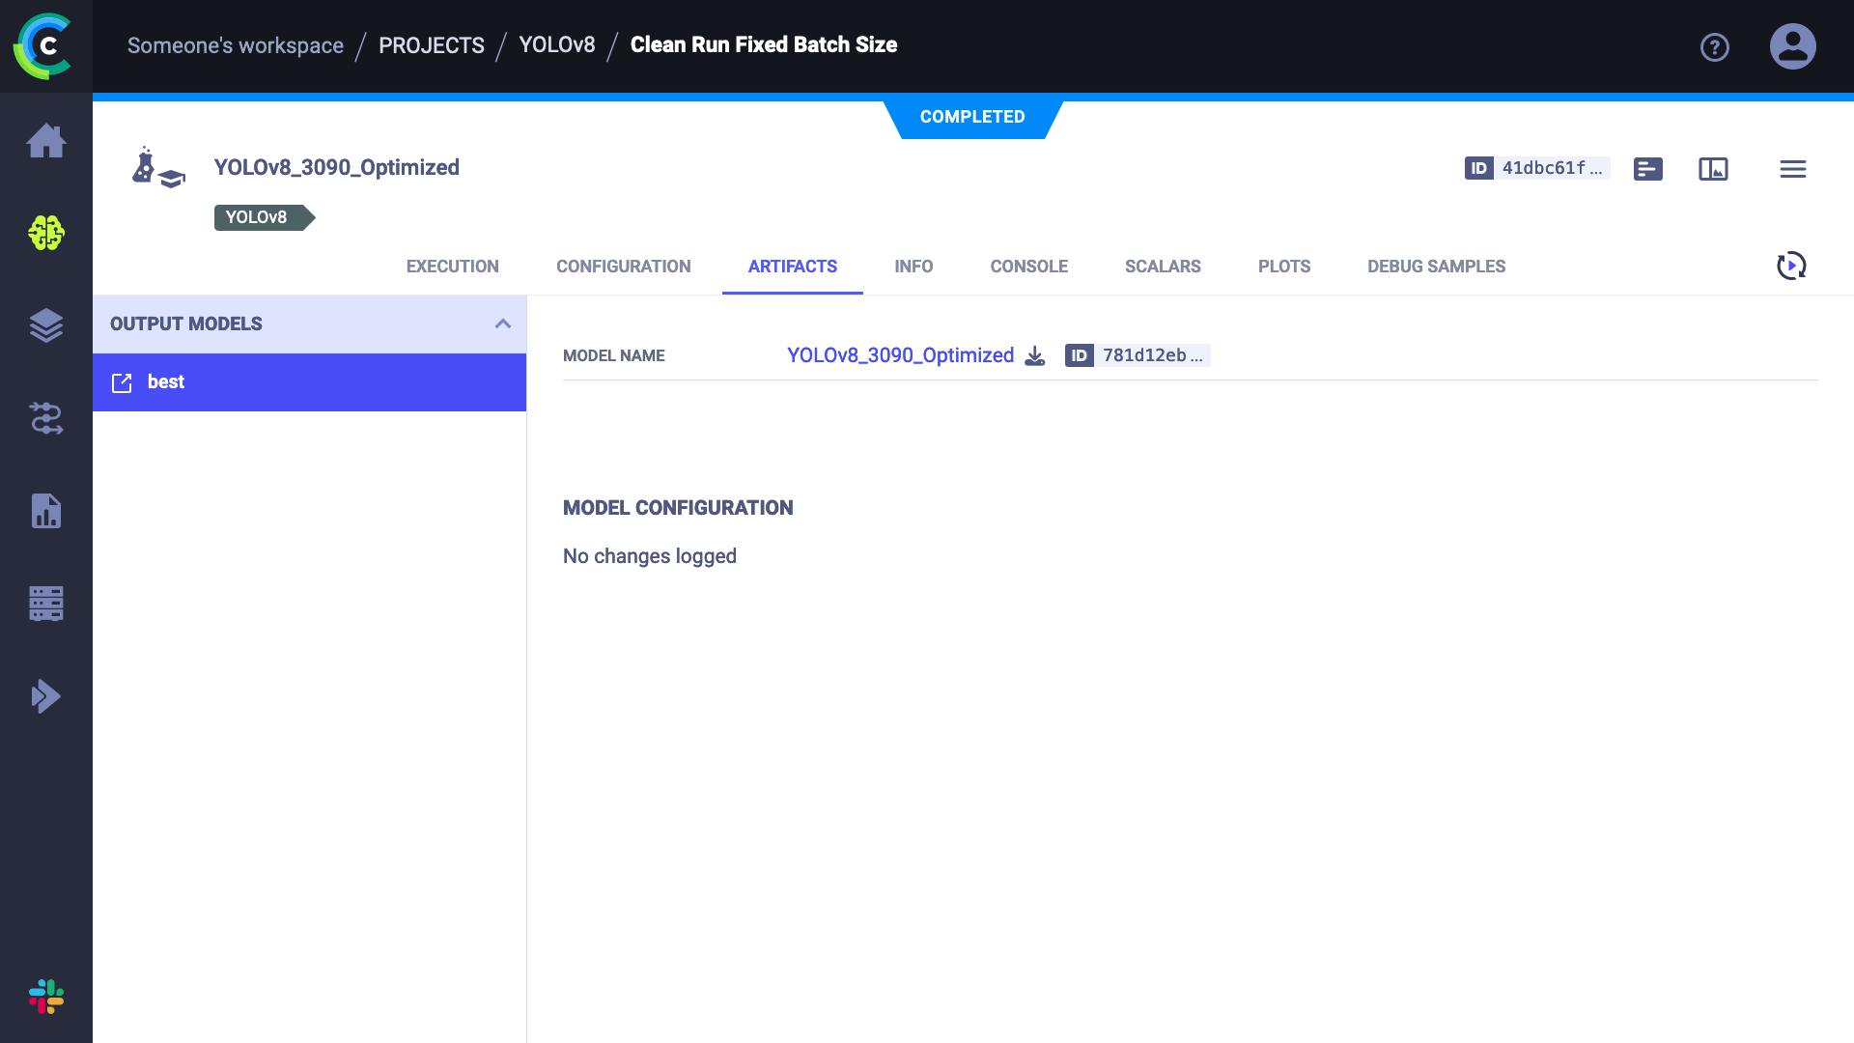Toggle auto-refresh icon next to tabs
1854x1043 pixels.
[1791, 266]
